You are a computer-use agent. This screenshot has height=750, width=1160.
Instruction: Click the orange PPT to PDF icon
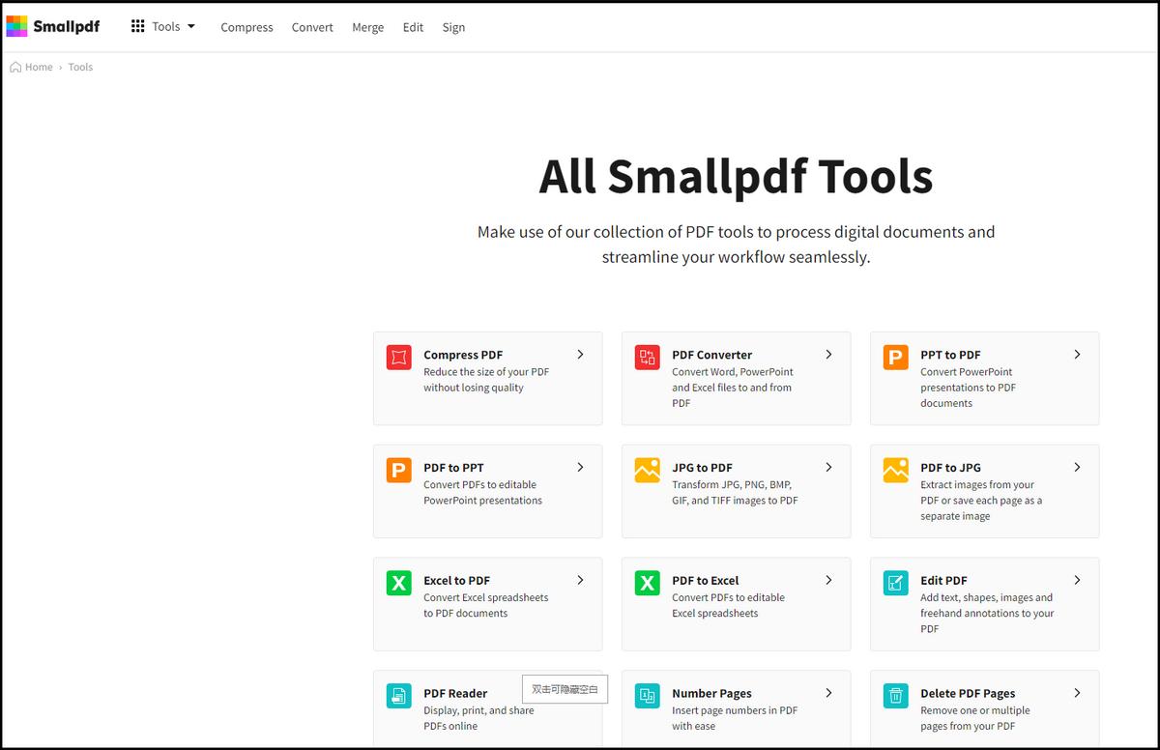[895, 358]
